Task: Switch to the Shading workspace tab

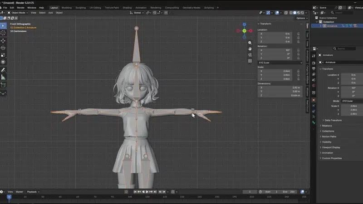Action: tap(127, 8)
